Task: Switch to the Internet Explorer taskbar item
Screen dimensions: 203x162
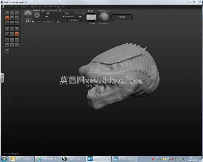Action: tap(47, 159)
